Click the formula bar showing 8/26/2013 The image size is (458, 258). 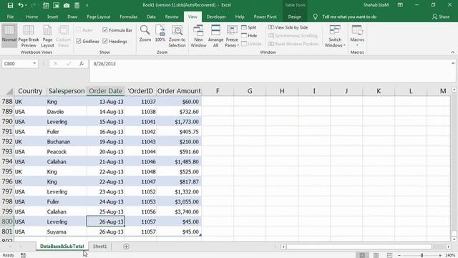[x=272, y=70]
